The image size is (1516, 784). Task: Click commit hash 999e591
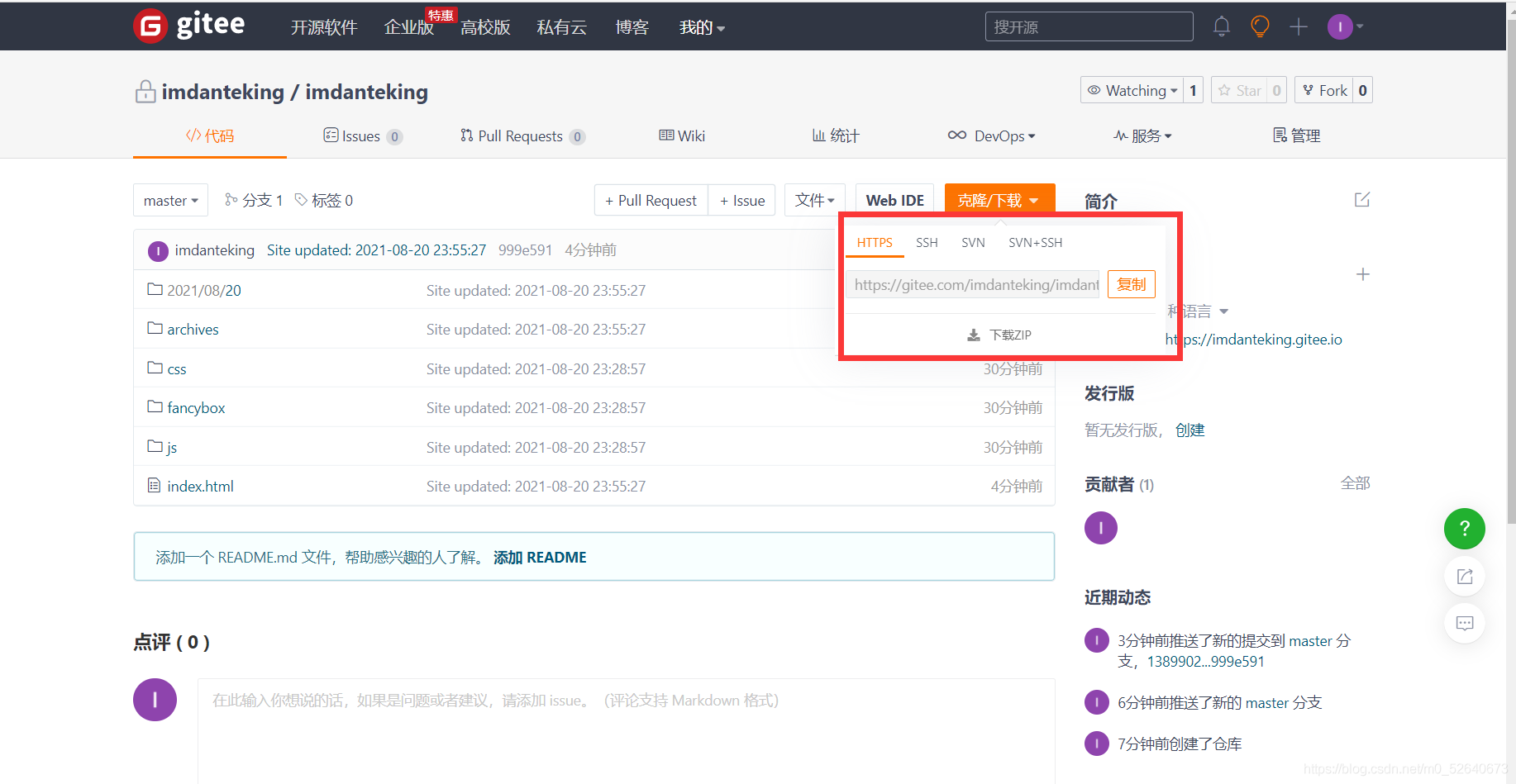point(525,250)
